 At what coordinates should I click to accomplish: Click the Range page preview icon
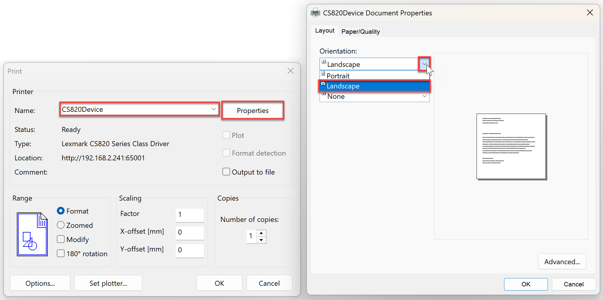point(32,234)
